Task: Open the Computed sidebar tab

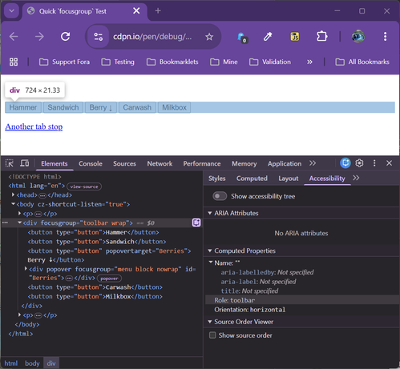Action: coord(252,178)
